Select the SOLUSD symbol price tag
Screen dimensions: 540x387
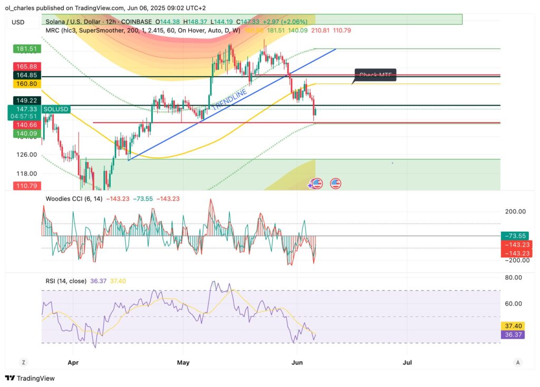coord(55,108)
